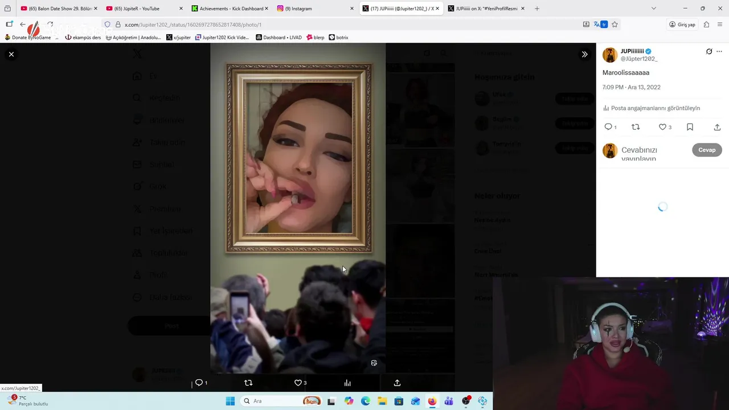
Task: Click the taskbar Ara search box
Action: pyautogui.click(x=281, y=401)
